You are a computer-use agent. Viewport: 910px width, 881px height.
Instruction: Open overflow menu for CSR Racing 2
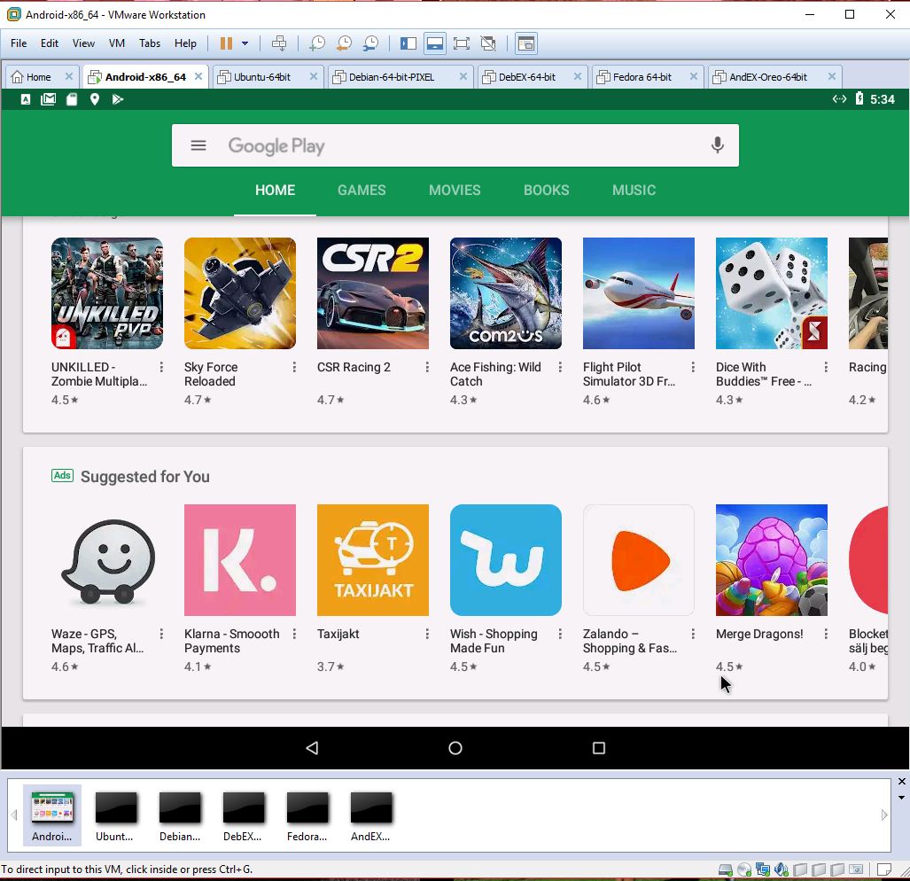427,367
